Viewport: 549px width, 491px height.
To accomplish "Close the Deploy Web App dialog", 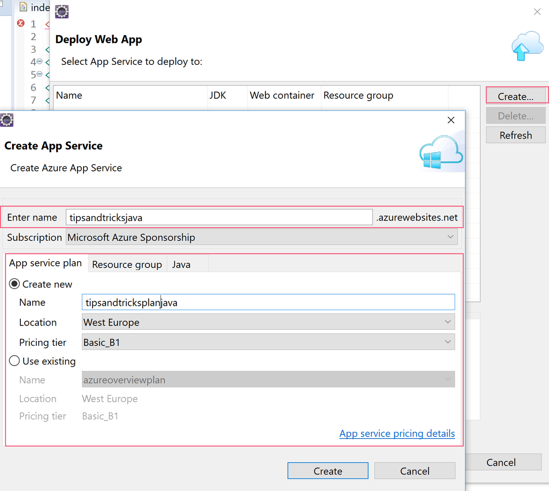I will [x=537, y=12].
